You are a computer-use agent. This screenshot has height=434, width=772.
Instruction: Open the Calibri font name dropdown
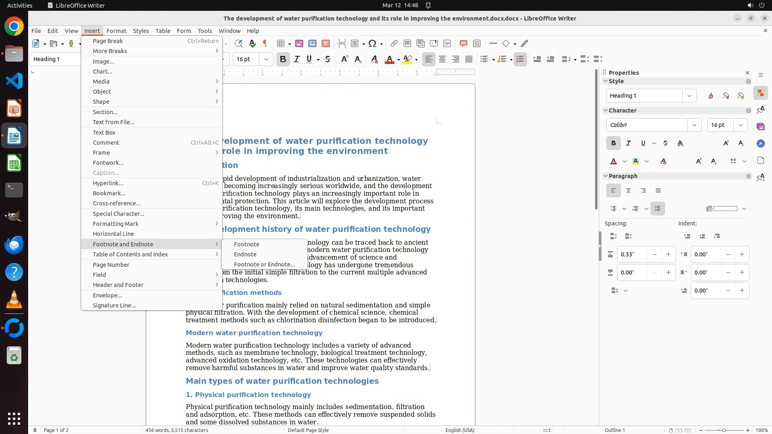point(694,125)
